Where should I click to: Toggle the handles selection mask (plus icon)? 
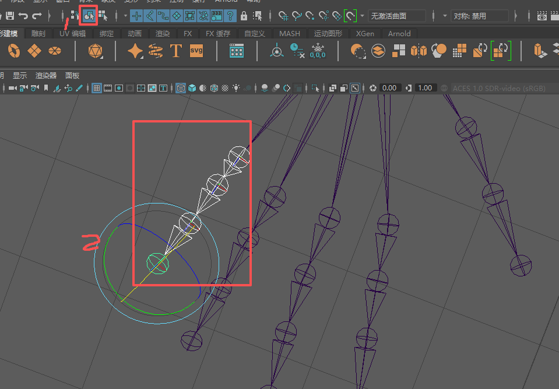point(136,16)
